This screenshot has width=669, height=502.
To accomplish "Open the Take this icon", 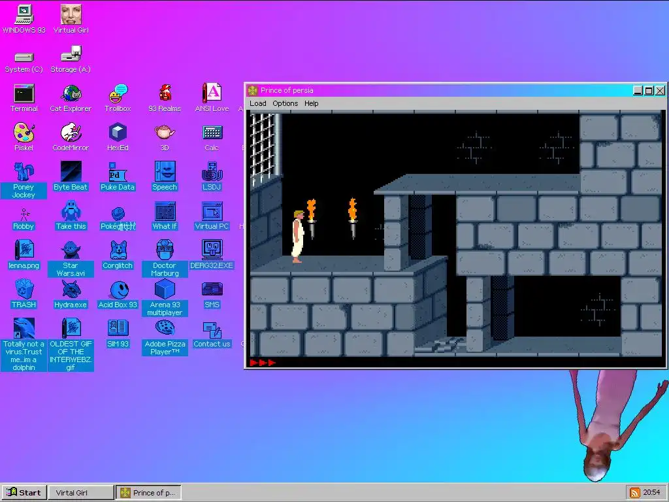I will pos(71,216).
